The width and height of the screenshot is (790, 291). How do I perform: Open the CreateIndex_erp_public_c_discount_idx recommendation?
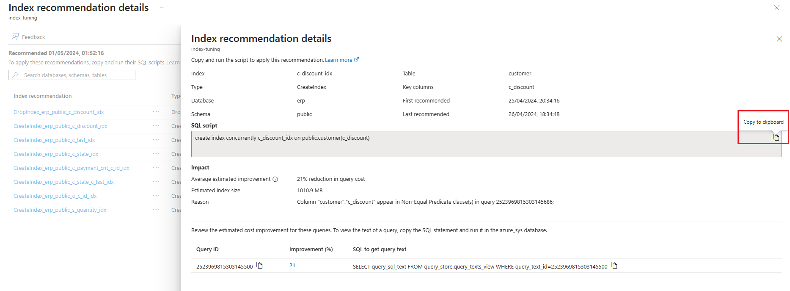tap(60, 126)
